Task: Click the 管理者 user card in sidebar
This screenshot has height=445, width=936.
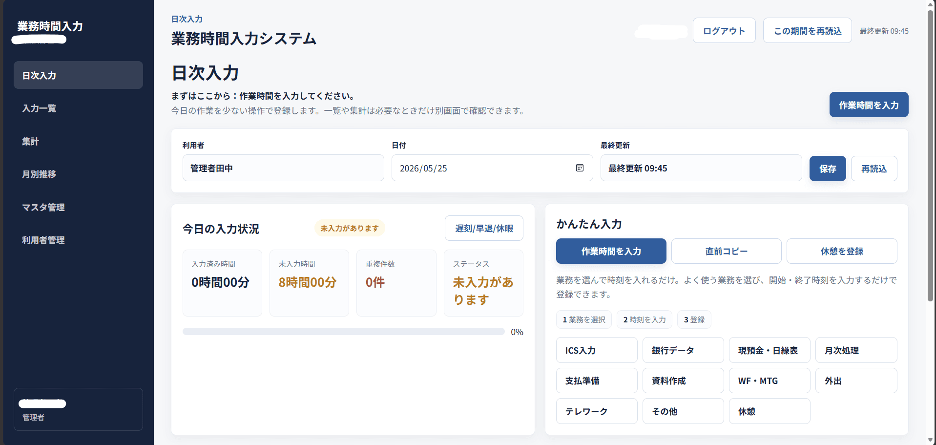Action: [x=78, y=409]
